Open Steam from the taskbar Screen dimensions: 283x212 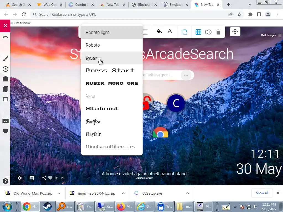pos(47,206)
